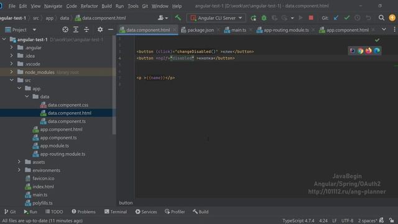Expand the .idea folder
The width and height of the screenshot is (398, 224).
pyautogui.click(x=11, y=55)
